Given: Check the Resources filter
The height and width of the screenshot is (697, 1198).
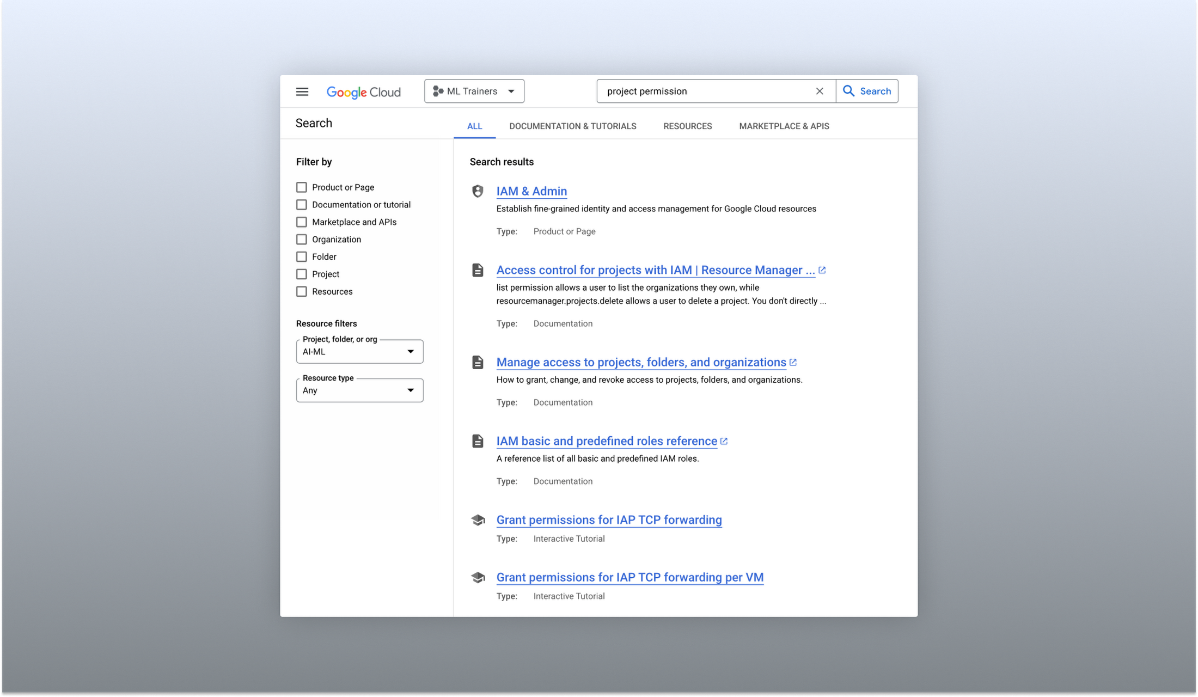Looking at the screenshot, I should coord(301,292).
